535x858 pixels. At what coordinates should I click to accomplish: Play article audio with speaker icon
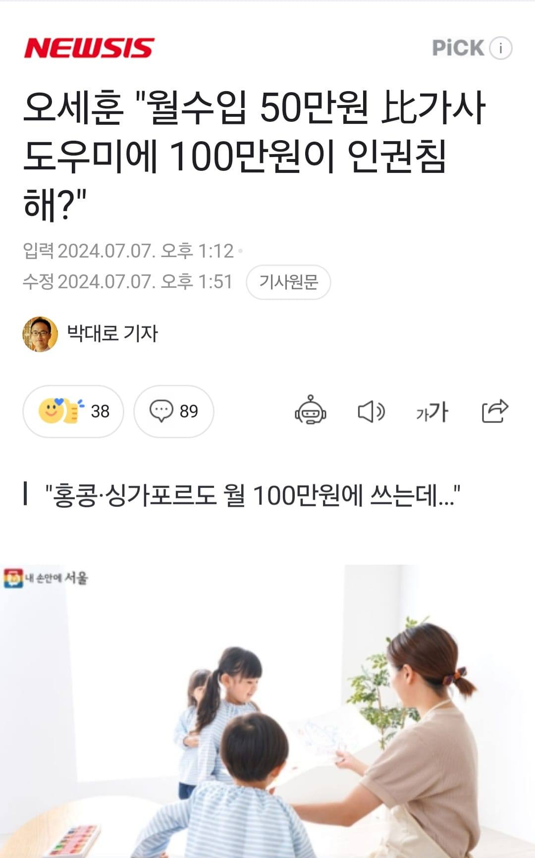(372, 411)
